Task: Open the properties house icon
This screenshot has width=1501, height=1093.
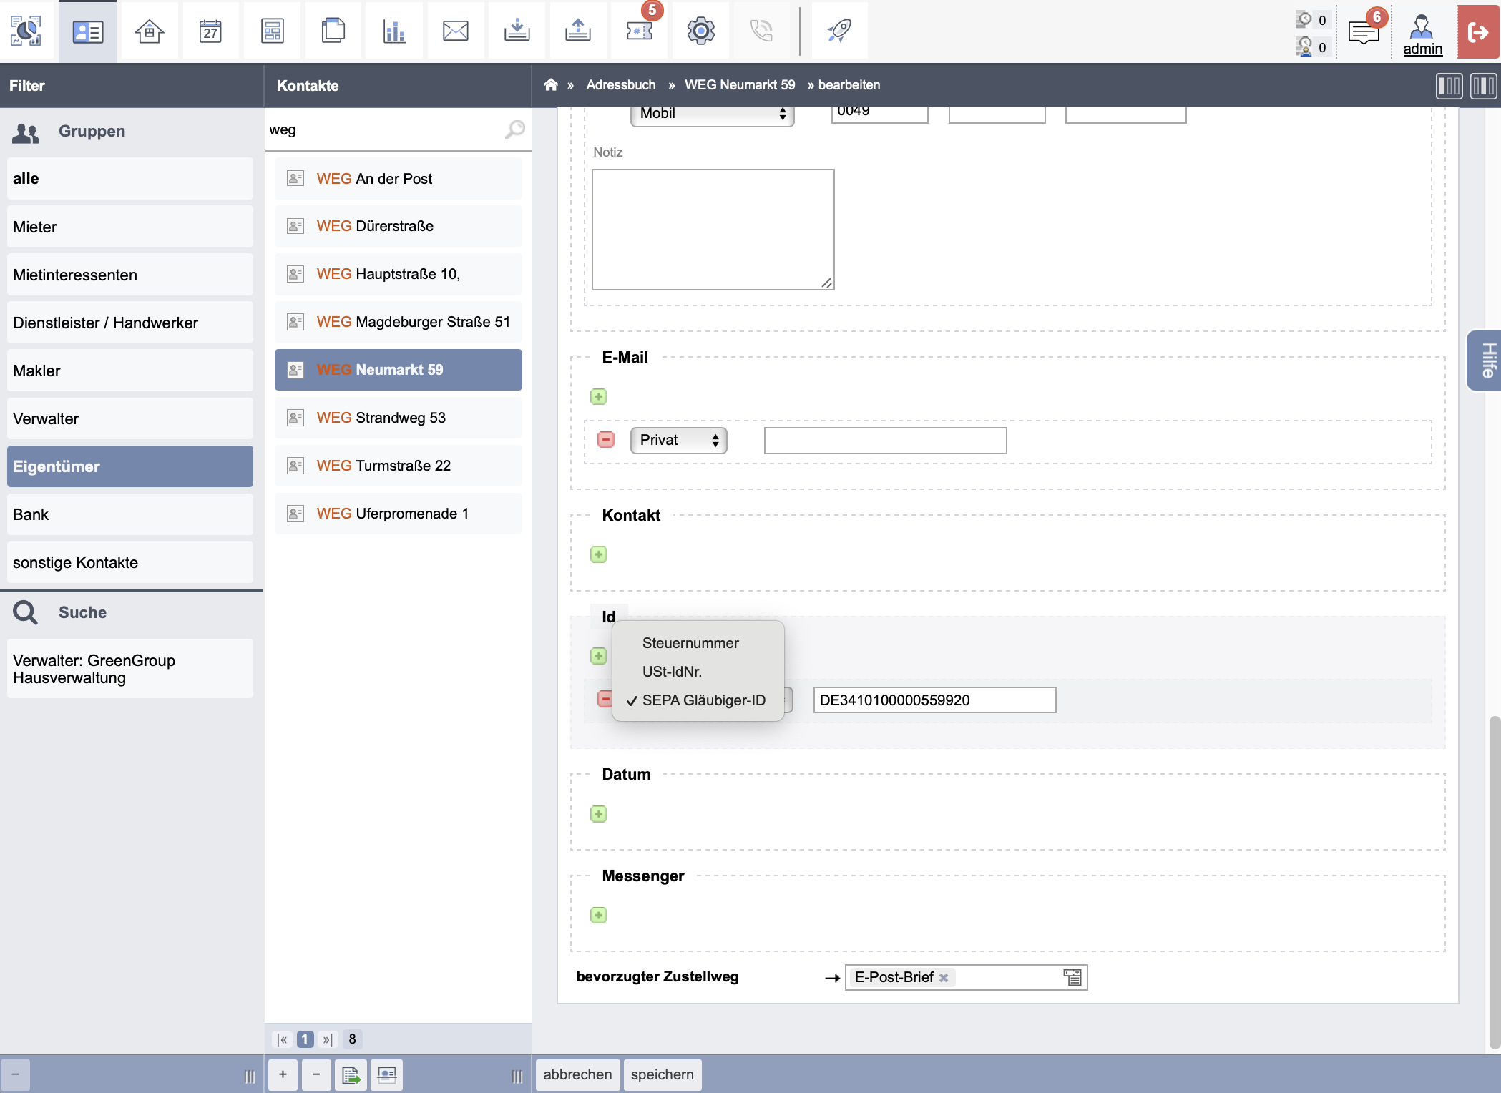Action: coord(149,31)
